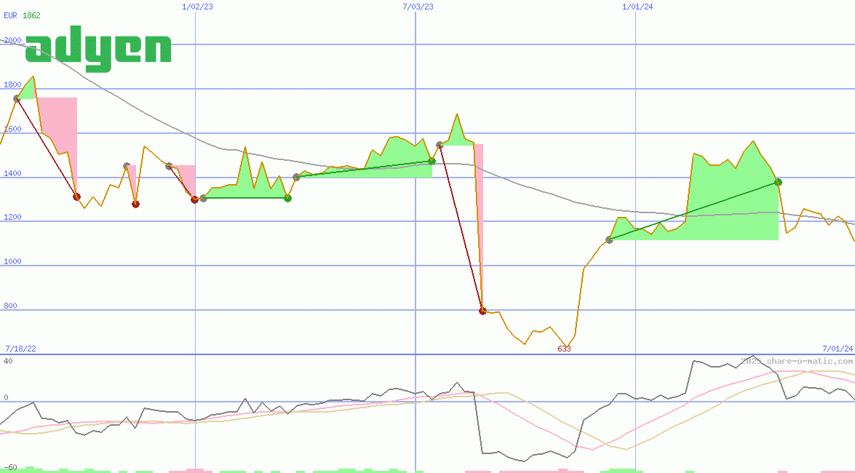Click the '7/03/23' date label

tap(418, 7)
